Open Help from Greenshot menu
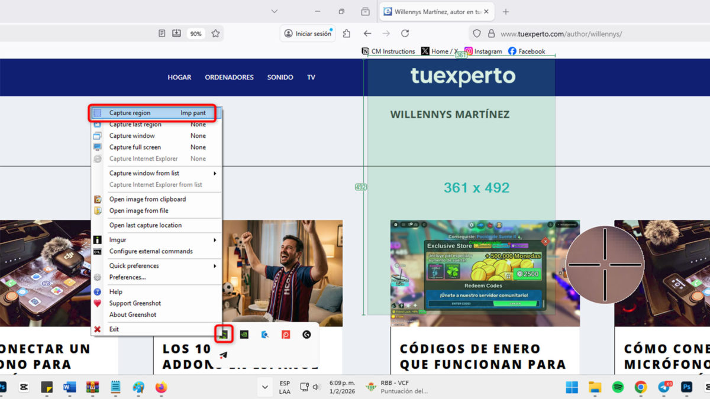The image size is (710, 399). click(156, 291)
